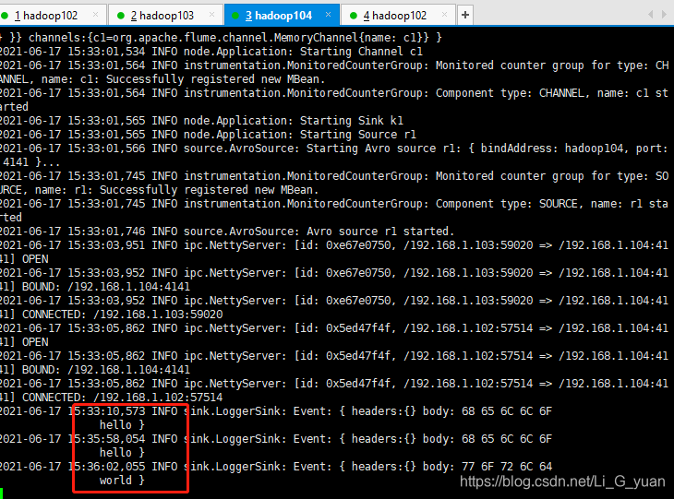Close the 2 hadoop103 tab
This screenshot has width=674, height=499.
[x=211, y=15]
